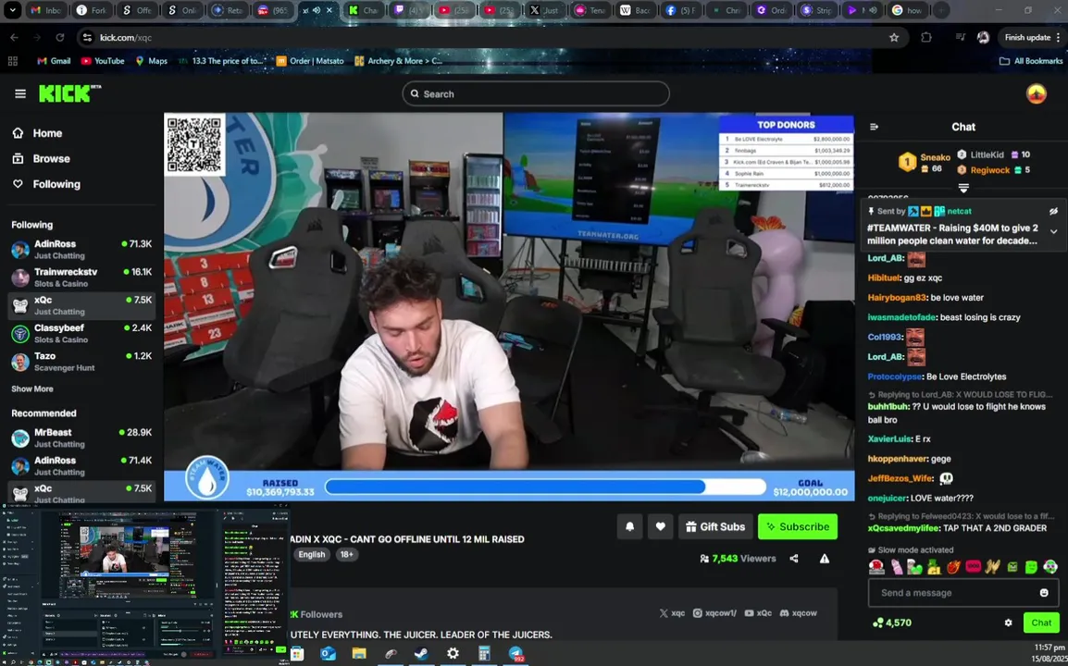Insert the green hat GL emote
The width and height of the screenshot is (1068, 666).
pyautogui.click(x=934, y=567)
